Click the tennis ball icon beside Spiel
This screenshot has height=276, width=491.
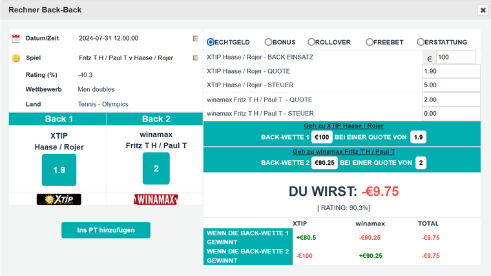pyautogui.click(x=16, y=58)
